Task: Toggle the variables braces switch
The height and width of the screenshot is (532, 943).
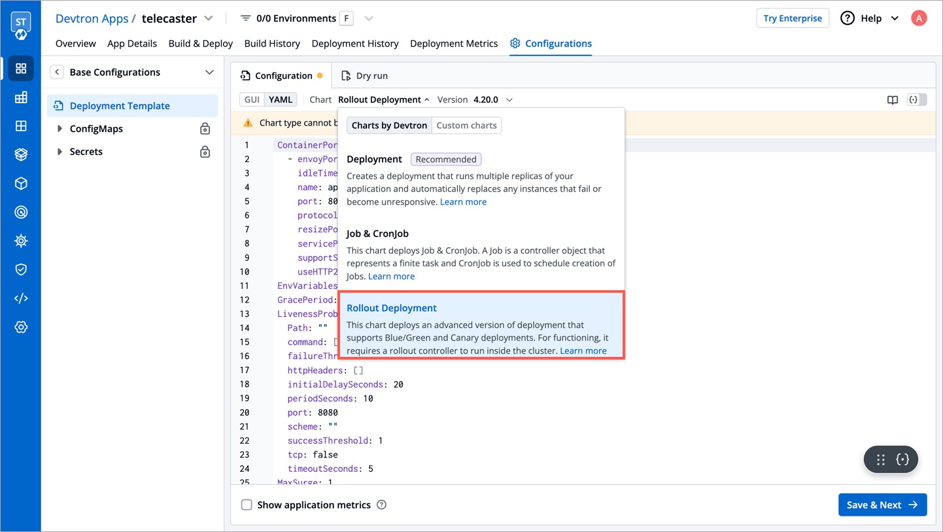Action: (917, 100)
